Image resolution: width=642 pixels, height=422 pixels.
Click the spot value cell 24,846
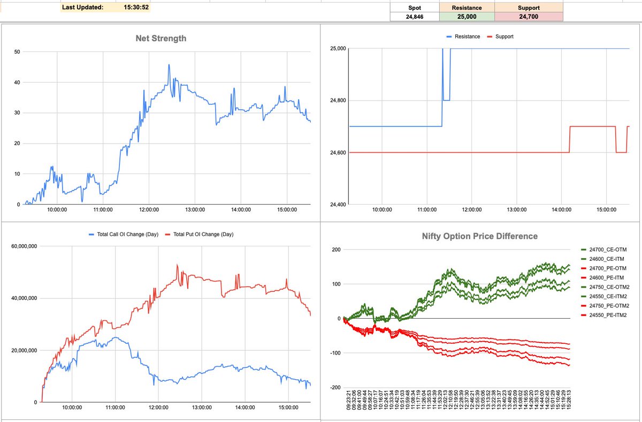414,17
